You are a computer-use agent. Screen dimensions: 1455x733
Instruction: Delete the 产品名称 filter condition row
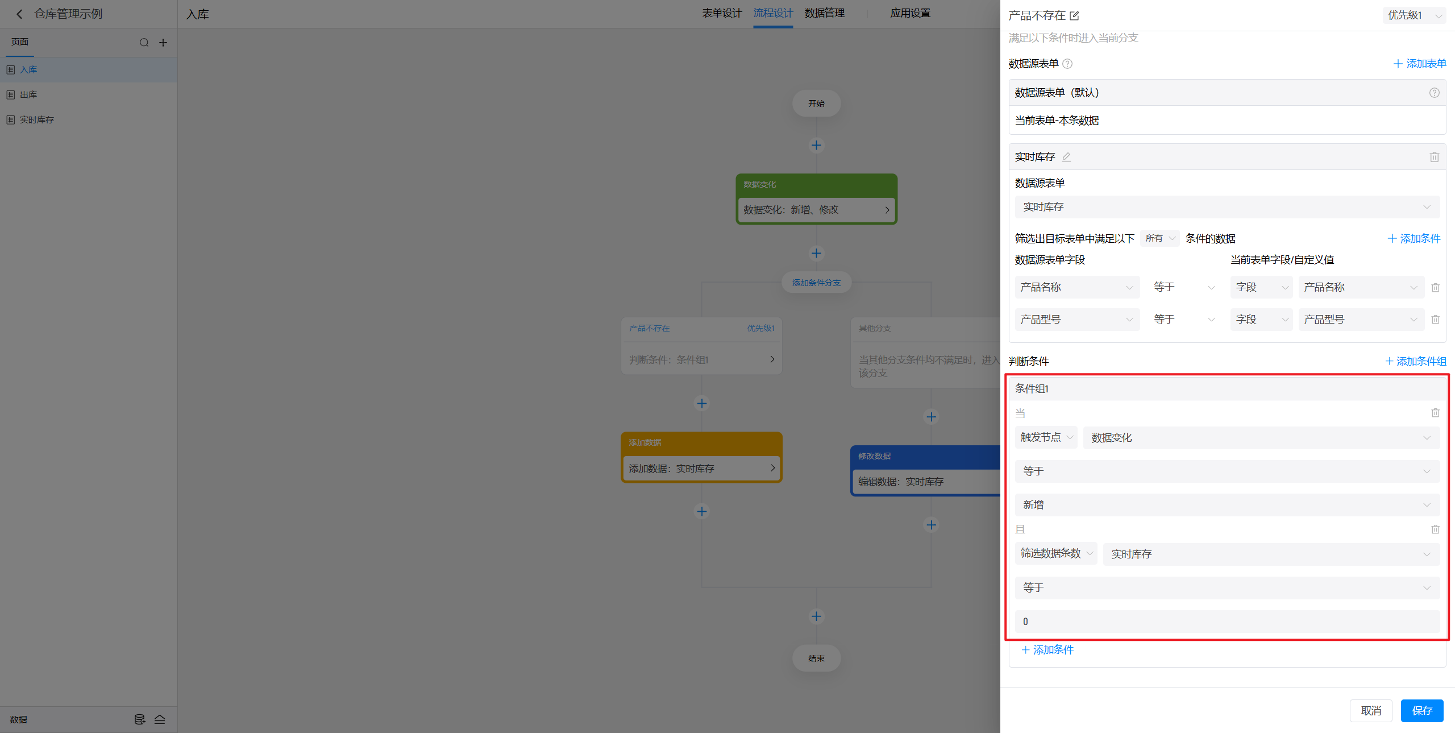[x=1435, y=288]
